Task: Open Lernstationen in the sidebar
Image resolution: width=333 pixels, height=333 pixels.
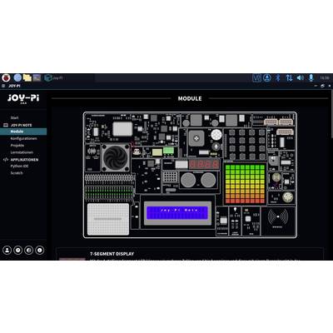Action: point(22,152)
